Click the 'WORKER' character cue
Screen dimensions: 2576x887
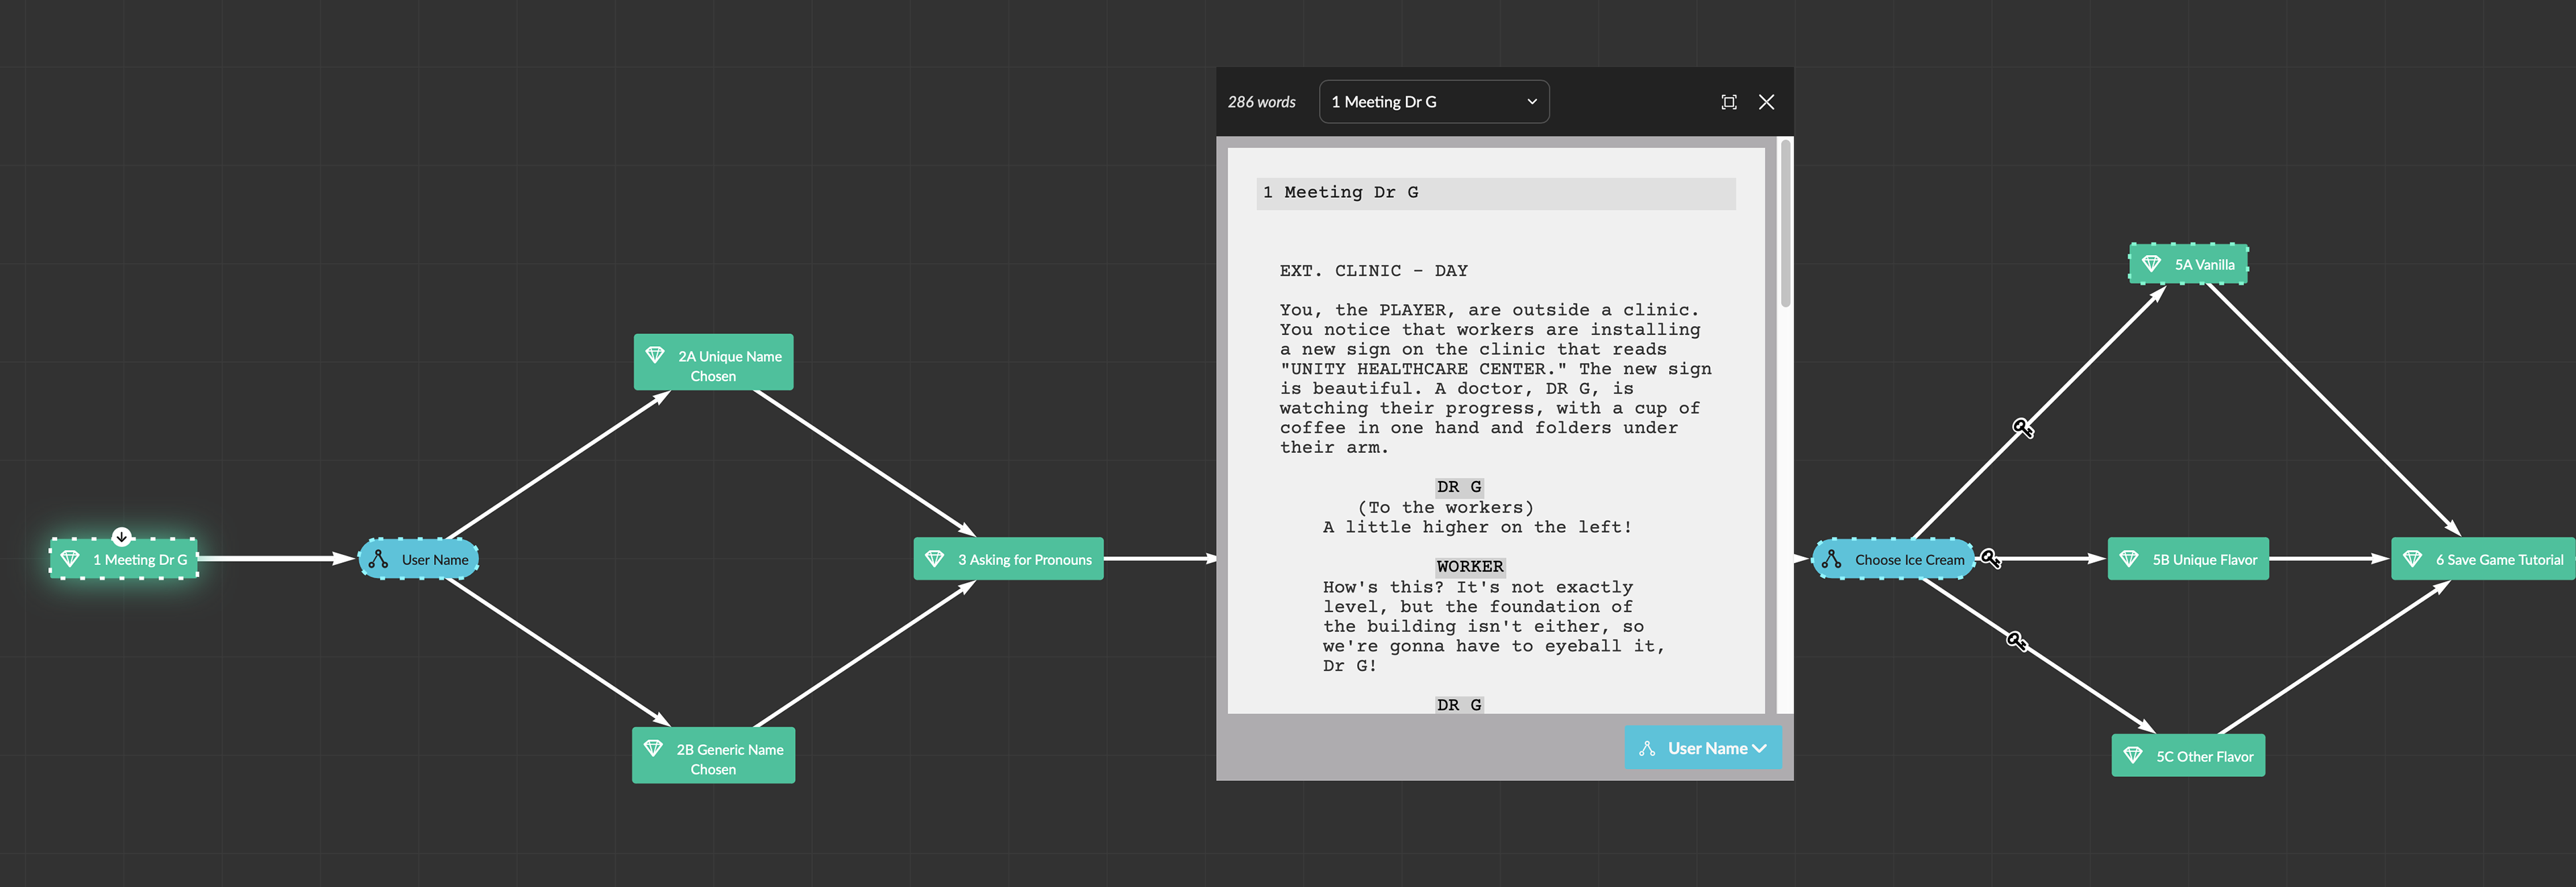[1469, 566]
